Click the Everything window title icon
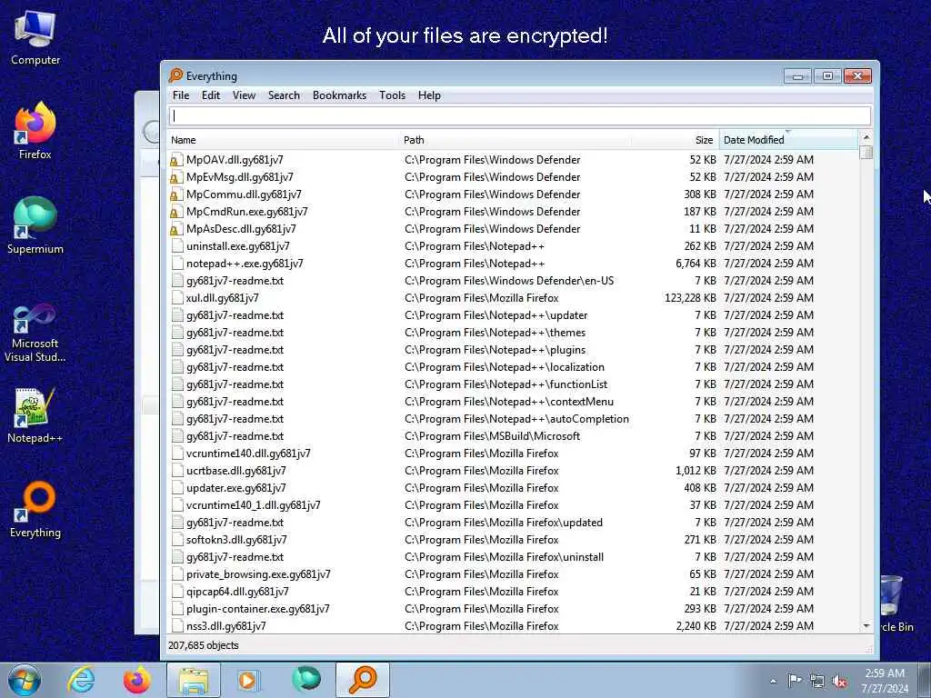 (175, 75)
